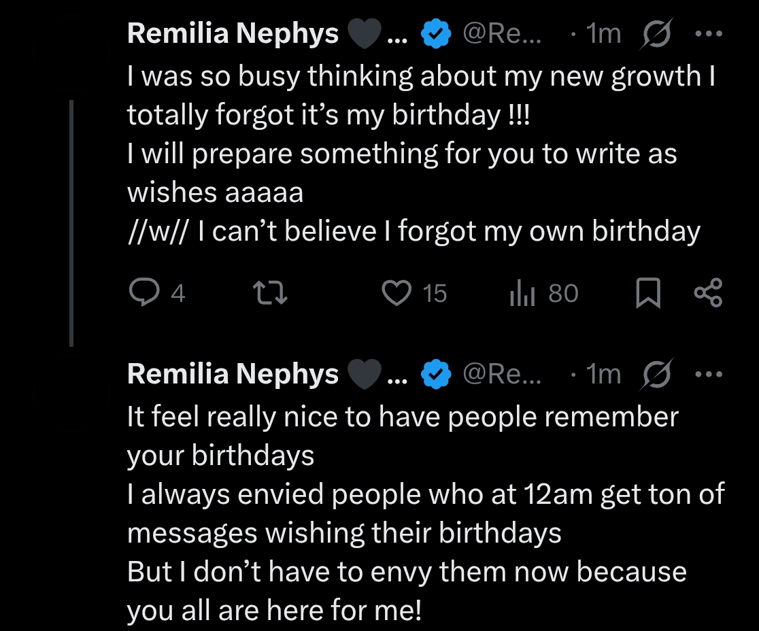The image size is (759, 631).
Task: Click Grok icon on first tweet
Action: point(657,33)
